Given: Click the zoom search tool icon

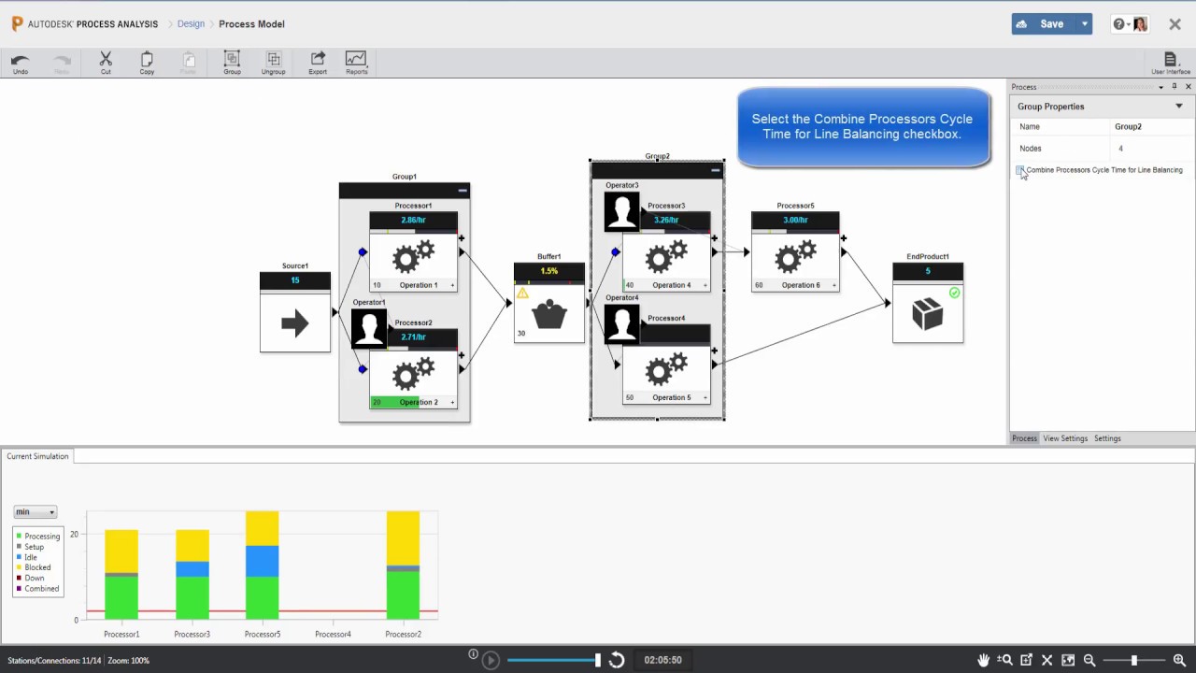Looking at the screenshot, I should [1005, 660].
